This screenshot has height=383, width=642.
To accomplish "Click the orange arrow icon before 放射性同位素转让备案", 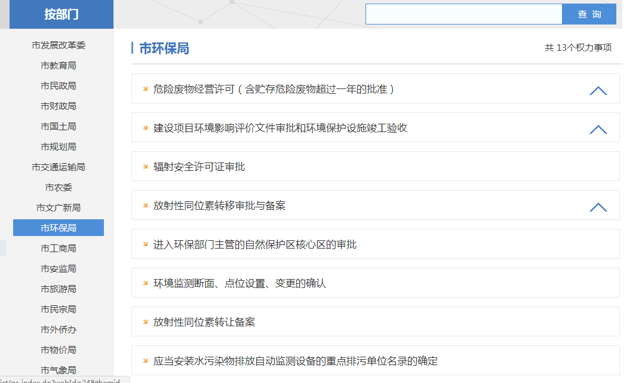I will click(145, 321).
